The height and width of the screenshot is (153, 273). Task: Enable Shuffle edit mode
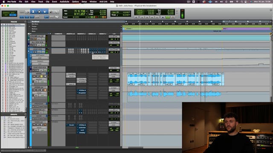pos(6,13)
